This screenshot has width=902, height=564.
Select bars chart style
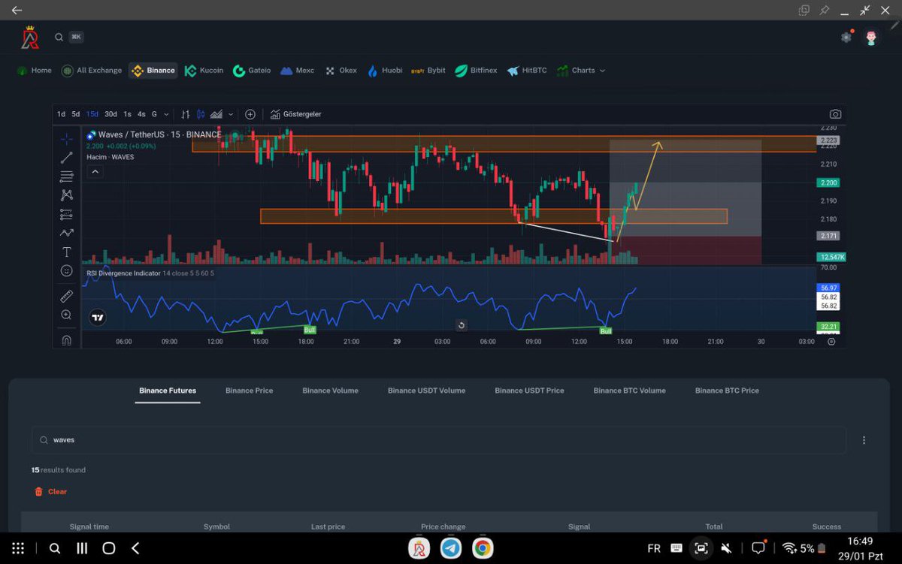coord(186,114)
